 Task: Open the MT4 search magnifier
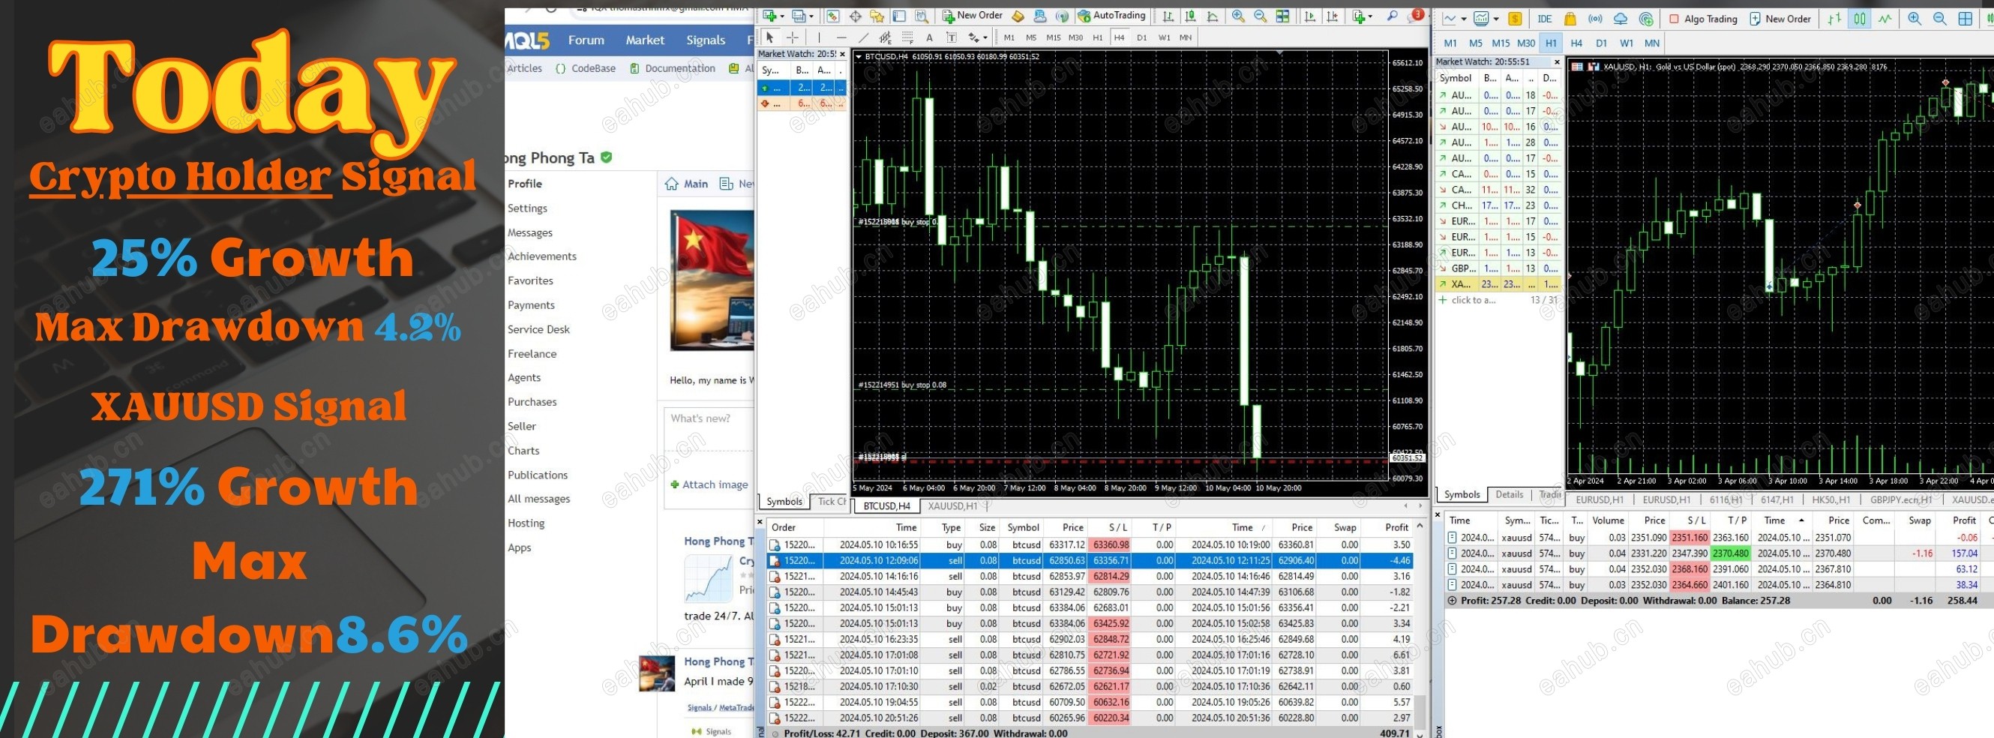click(1392, 16)
